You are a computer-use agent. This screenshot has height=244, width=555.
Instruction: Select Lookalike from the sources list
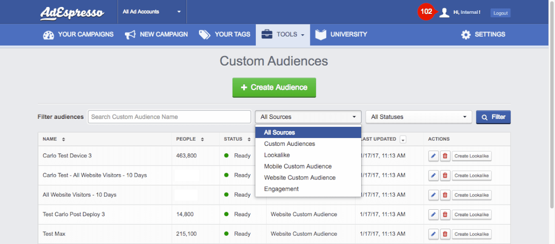pos(277,155)
